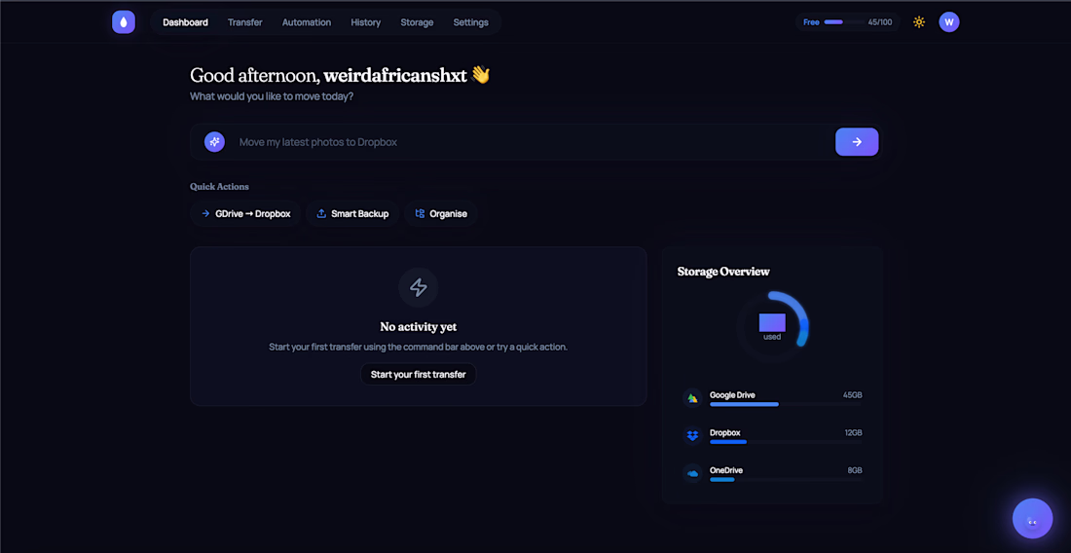Click the water droplet app logo
This screenshot has width=1071, height=553.
point(124,22)
